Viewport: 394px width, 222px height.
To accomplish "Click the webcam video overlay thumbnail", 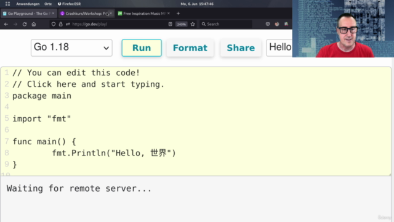I will (343, 29).
